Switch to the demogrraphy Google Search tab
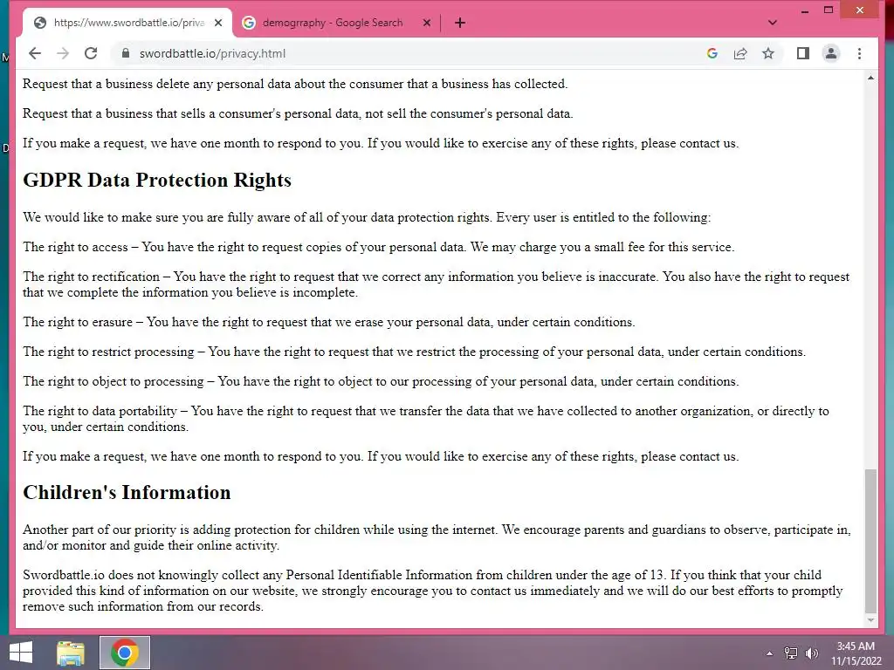Screen dimensions: 894x670 coord(336,23)
